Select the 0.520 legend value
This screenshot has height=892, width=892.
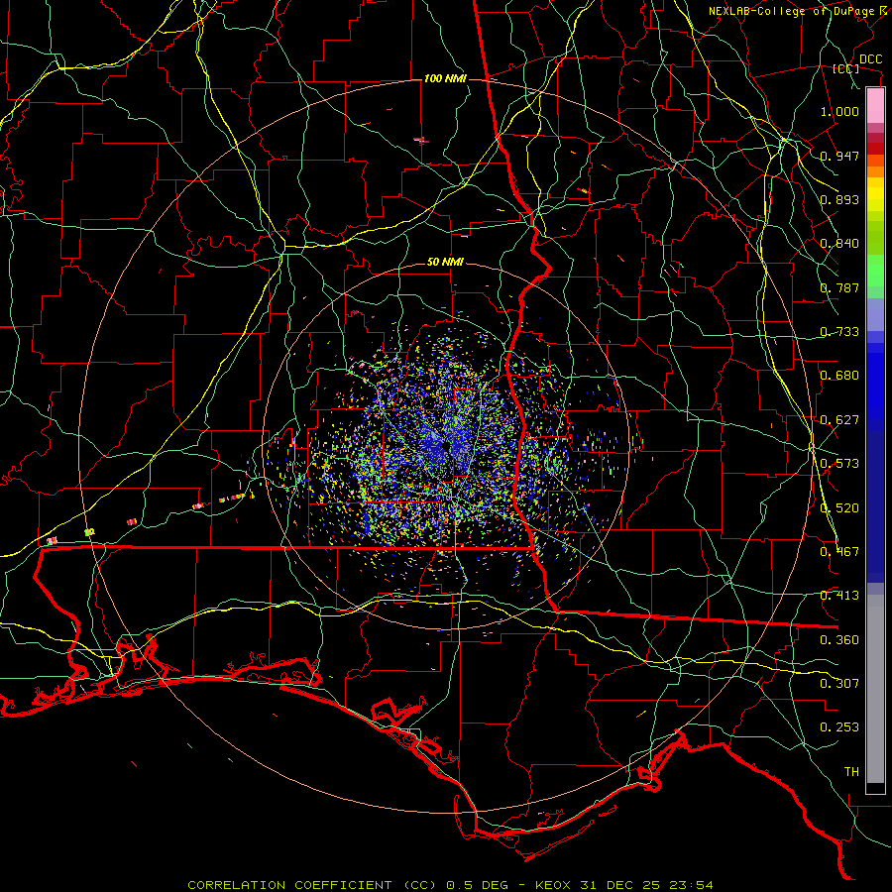[x=839, y=508]
